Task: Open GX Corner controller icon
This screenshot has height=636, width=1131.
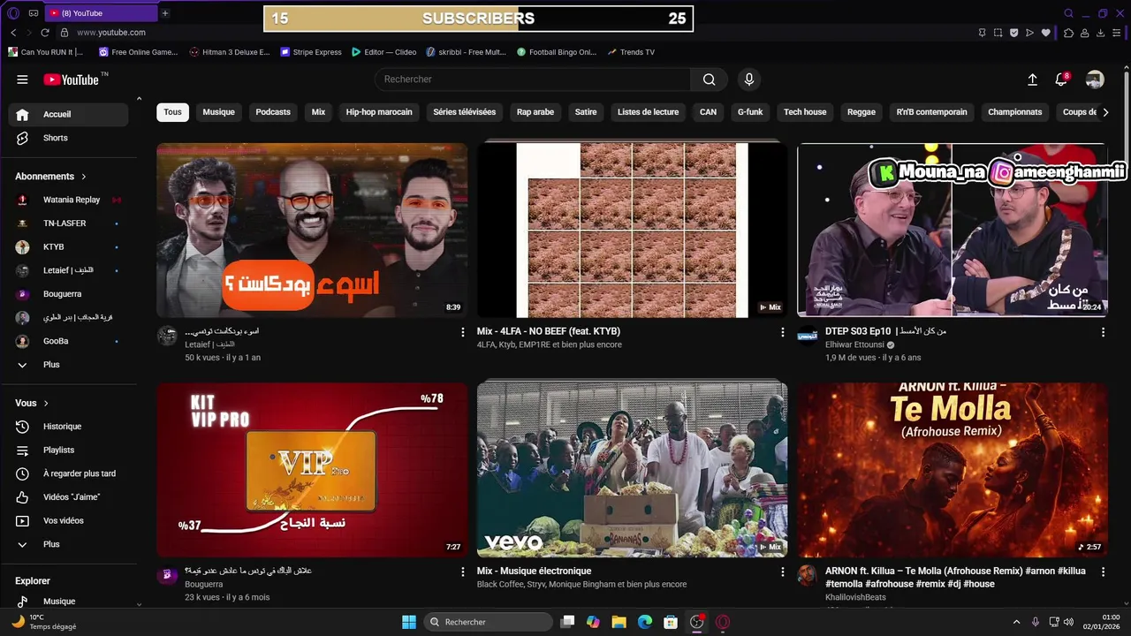Action: pyautogui.click(x=34, y=13)
